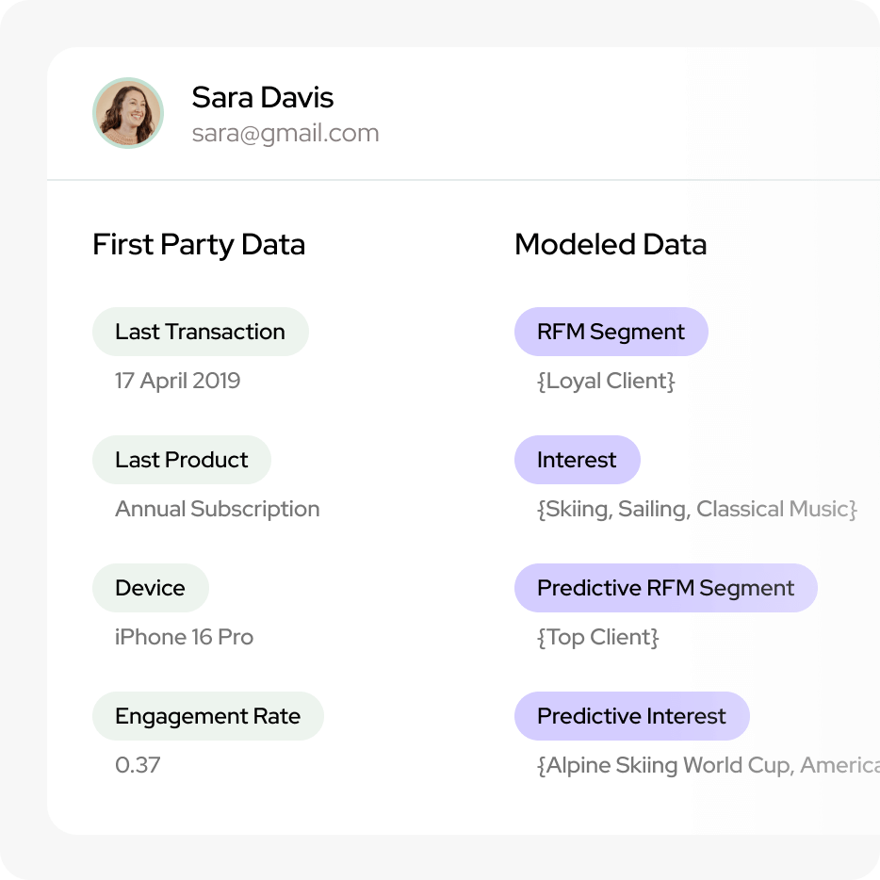Select the {Loyal Client} value
This screenshot has width=880, height=880.
coord(606,381)
